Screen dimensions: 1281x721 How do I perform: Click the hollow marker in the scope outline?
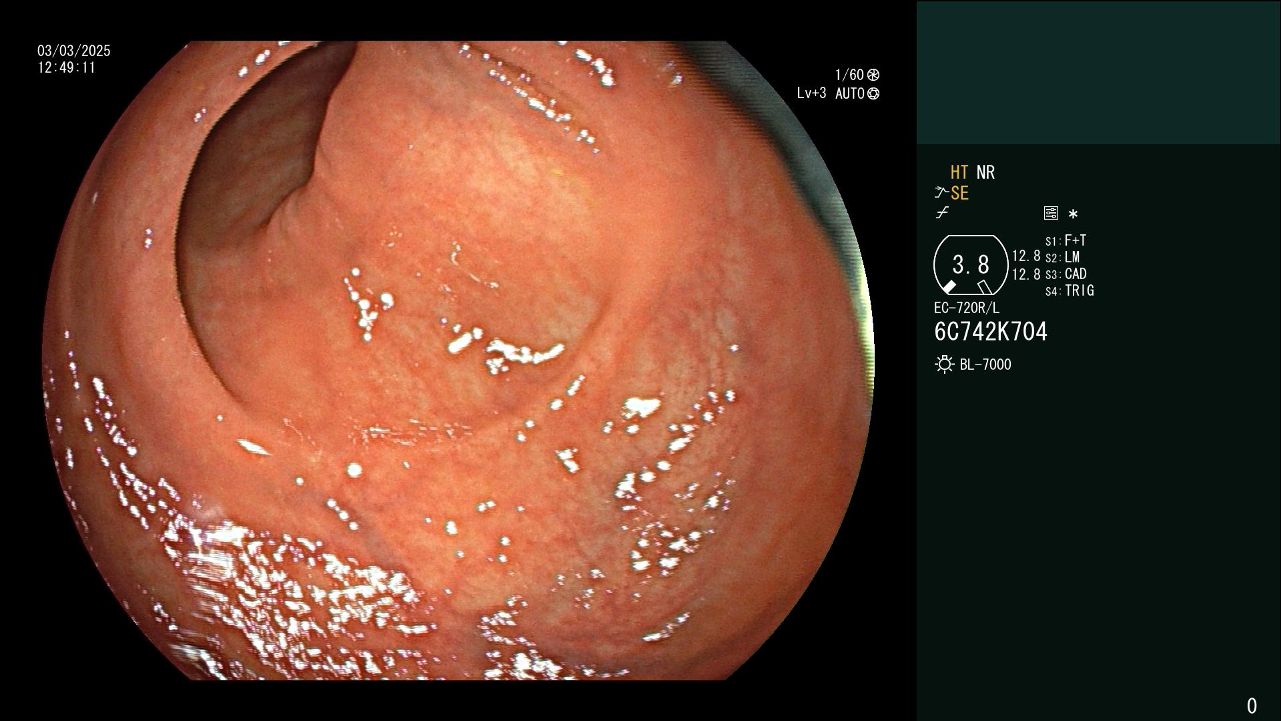pyautogui.click(x=985, y=287)
